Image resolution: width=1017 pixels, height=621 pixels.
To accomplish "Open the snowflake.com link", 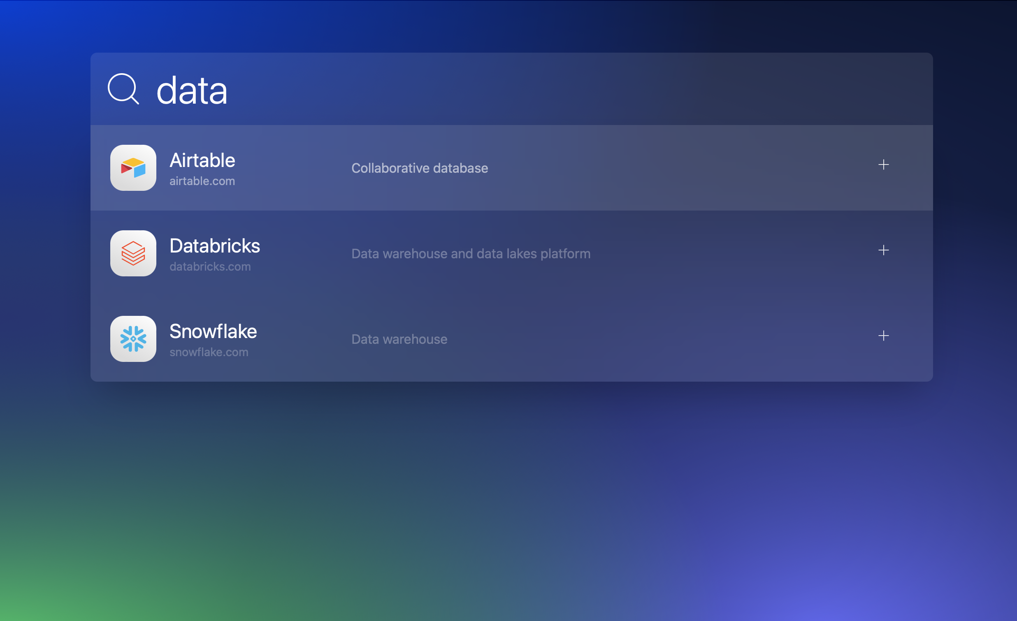I will 209,352.
